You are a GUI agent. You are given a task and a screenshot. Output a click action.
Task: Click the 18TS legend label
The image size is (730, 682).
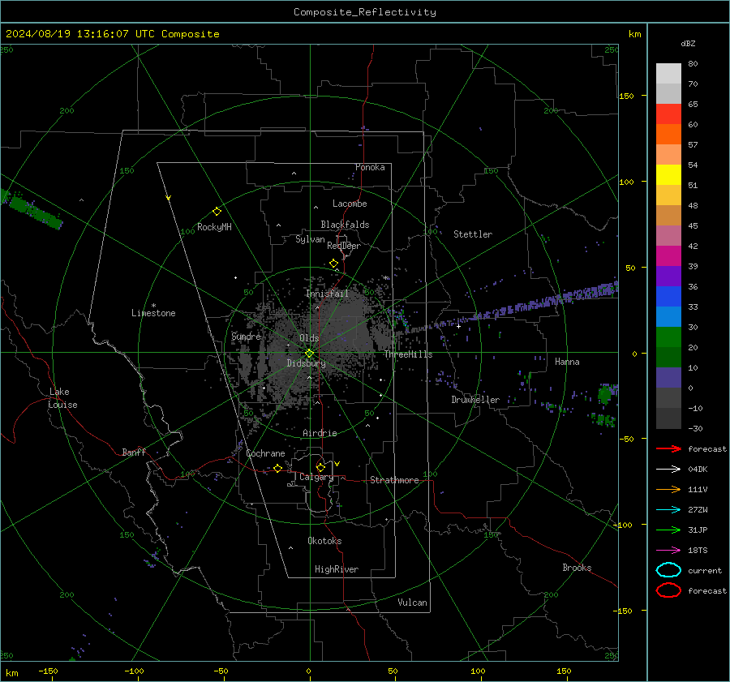point(698,551)
